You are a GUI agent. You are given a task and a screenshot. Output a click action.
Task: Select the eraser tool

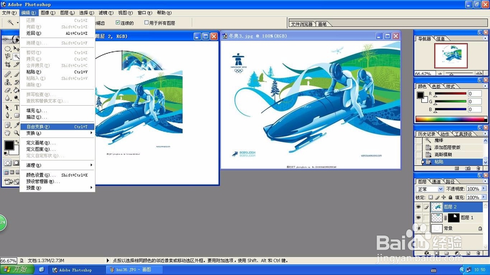click(7, 90)
